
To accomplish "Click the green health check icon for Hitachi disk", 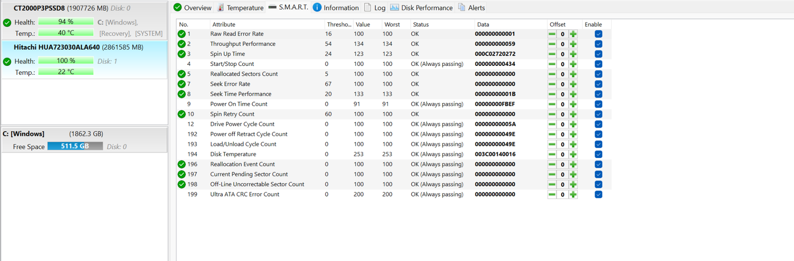I will pyautogui.click(x=7, y=61).
